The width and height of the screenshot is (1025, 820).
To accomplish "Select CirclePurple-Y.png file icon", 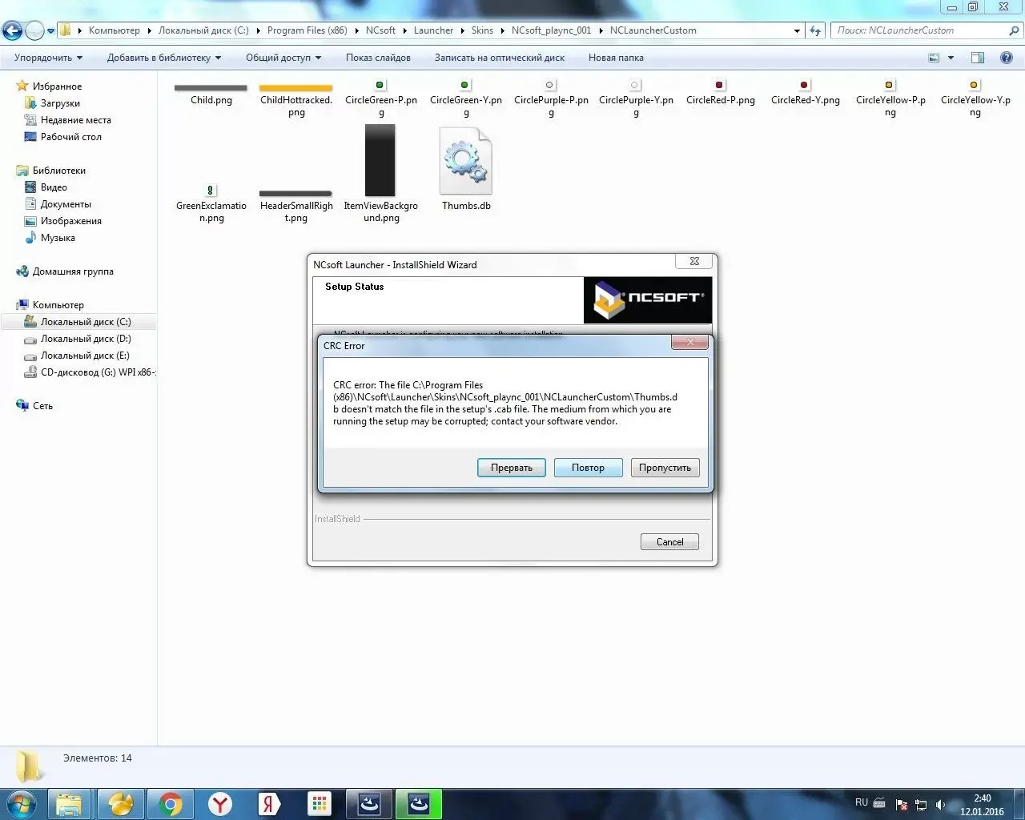I will coord(635,85).
